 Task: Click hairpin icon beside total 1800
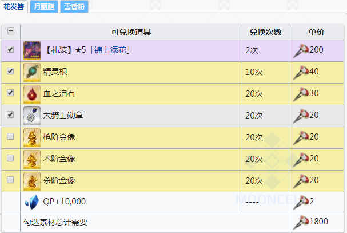point(301,222)
